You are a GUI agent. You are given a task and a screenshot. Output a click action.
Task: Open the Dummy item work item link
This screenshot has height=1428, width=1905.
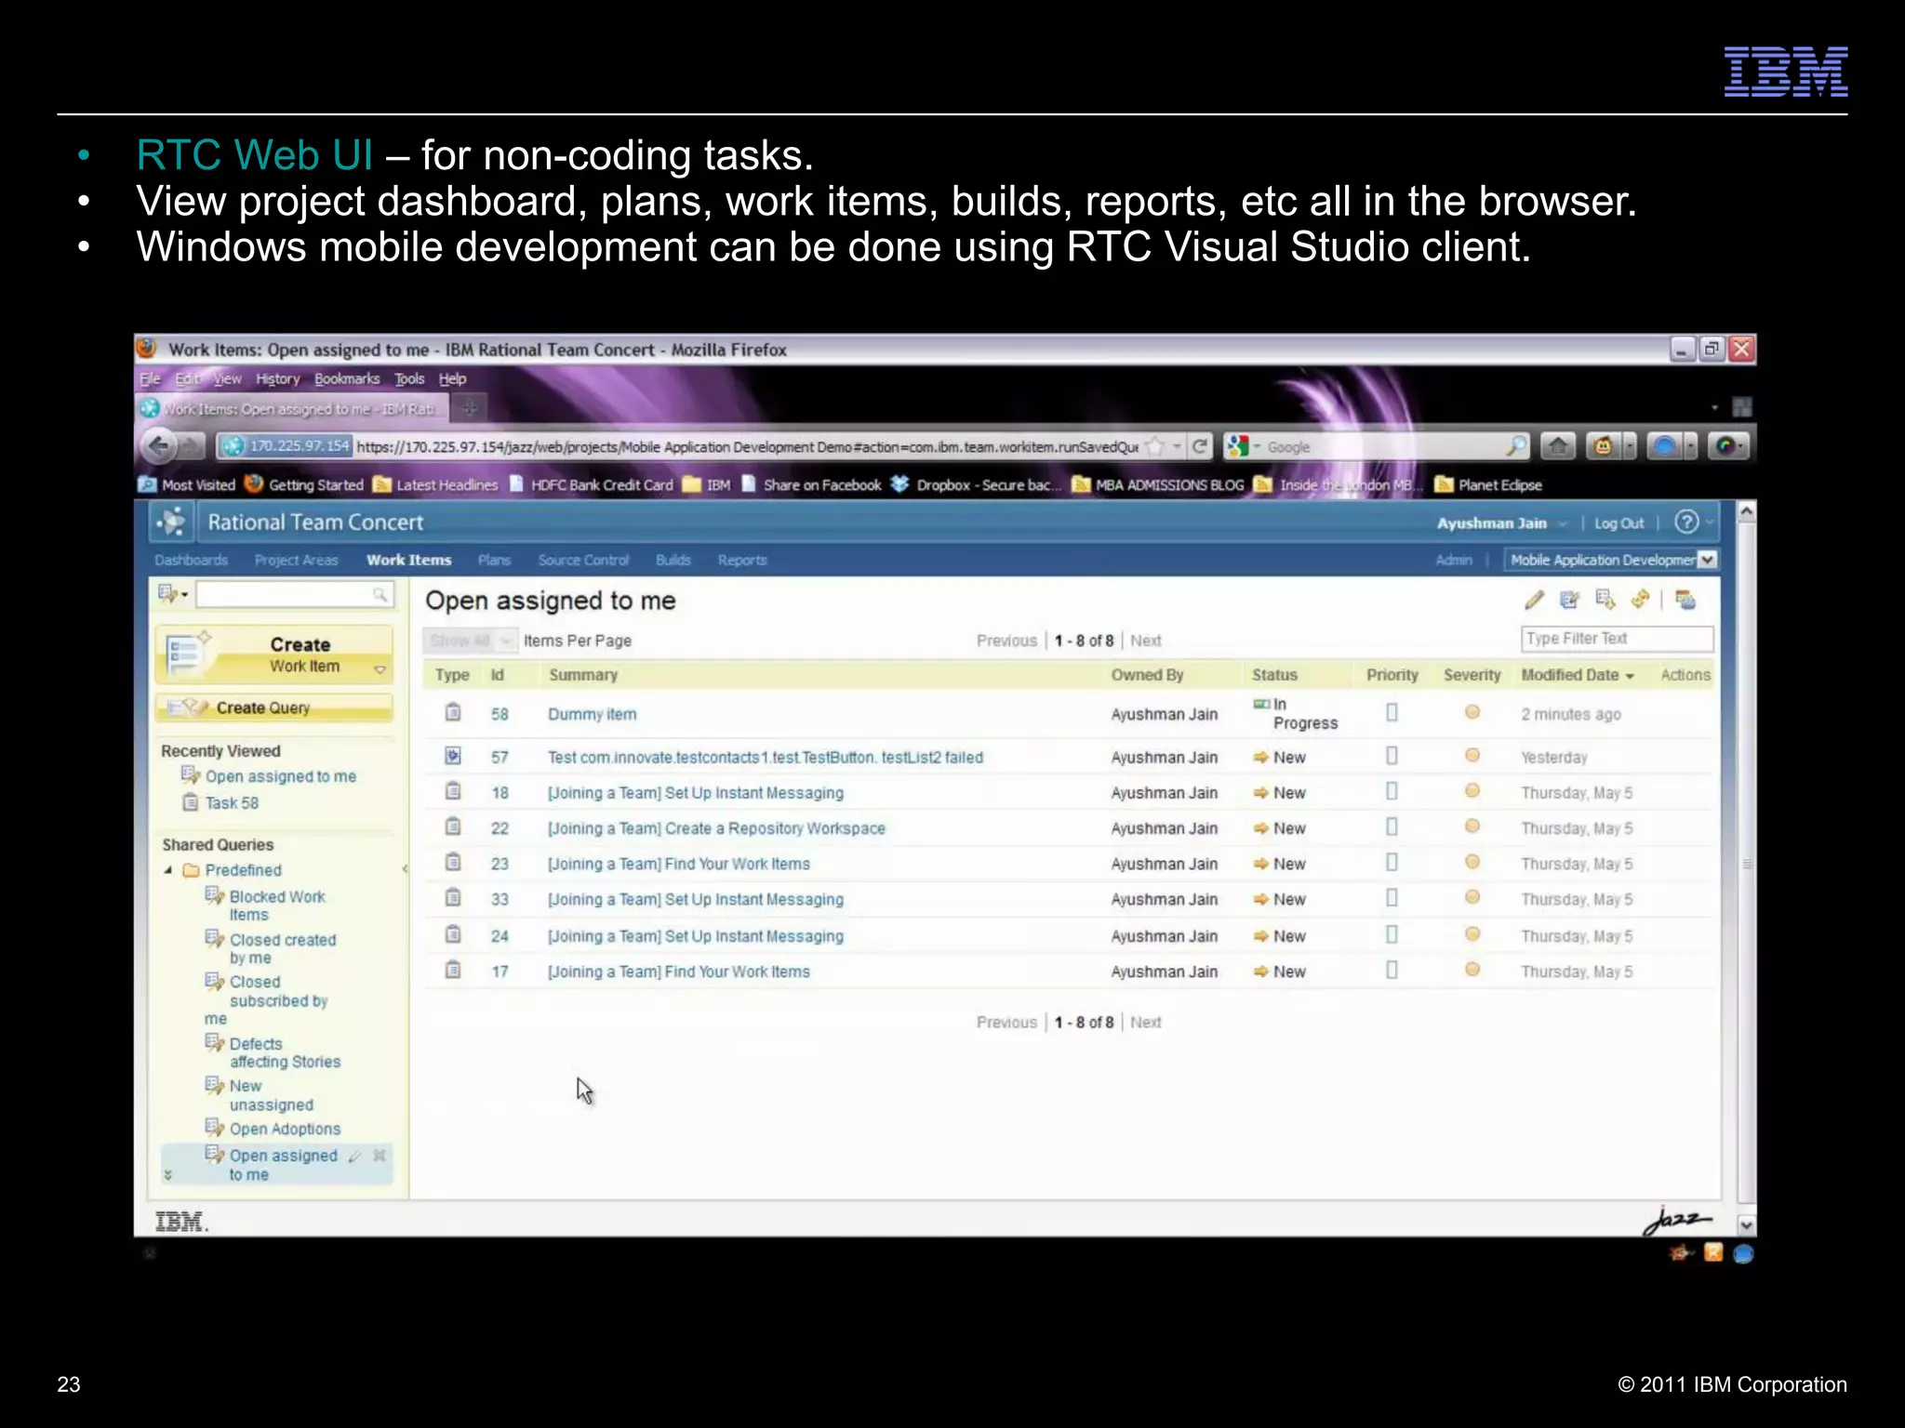593,714
